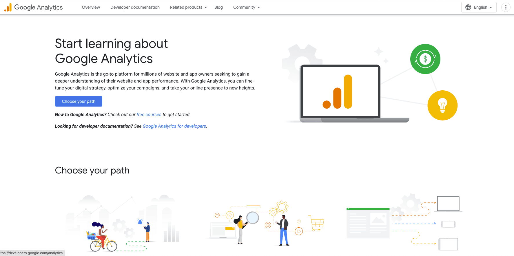The height and width of the screenshot is (256, 514).
Task: Expand the Related products dropdown
Action: click(189, 7)
